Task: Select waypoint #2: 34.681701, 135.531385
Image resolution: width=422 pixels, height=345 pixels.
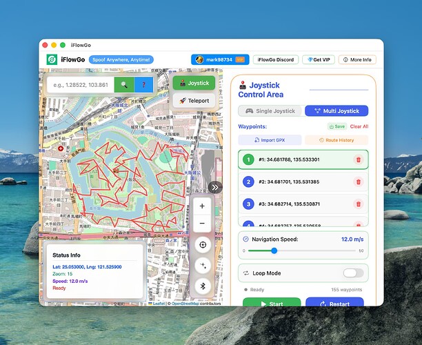Action: coord(303,181)
